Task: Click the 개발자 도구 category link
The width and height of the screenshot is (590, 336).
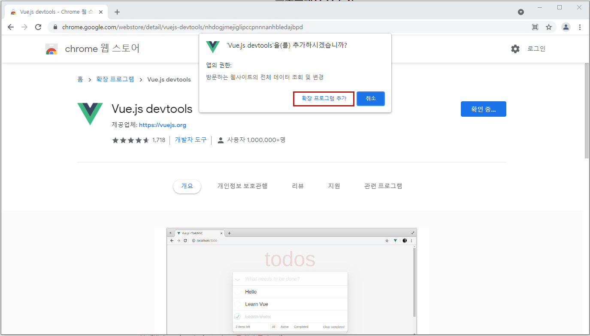Action: point(191,140)
